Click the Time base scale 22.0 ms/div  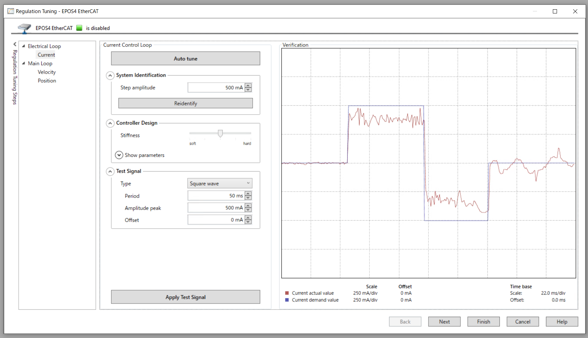[x=553, y=293]
